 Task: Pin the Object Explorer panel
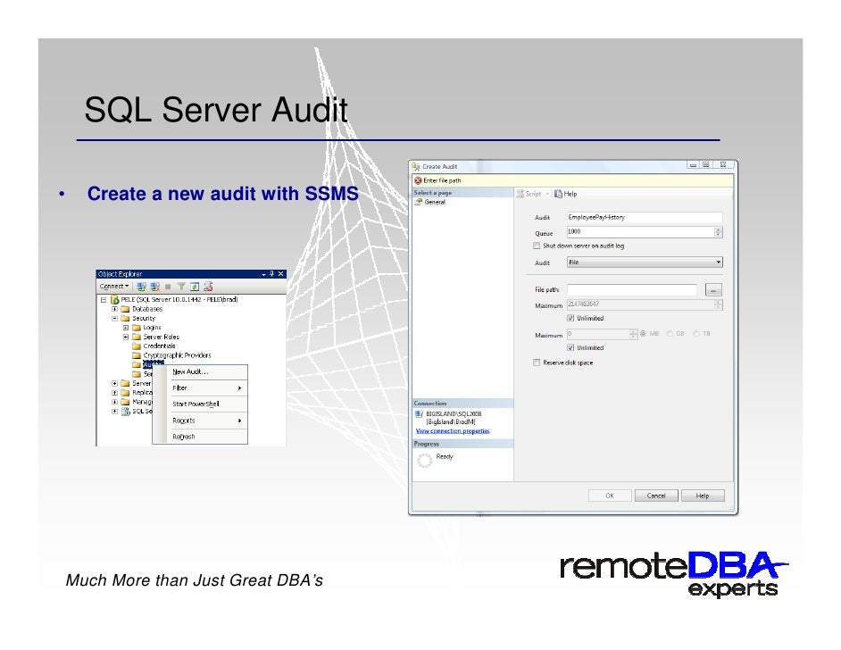(272, 274)
